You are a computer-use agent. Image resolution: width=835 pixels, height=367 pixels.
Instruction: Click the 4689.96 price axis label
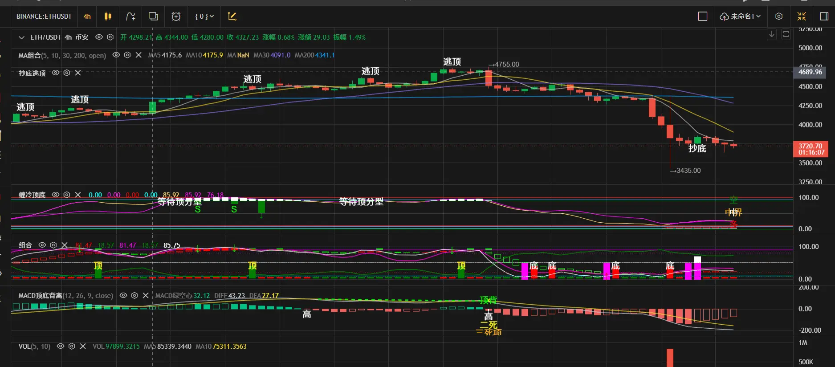click(810, 72)
